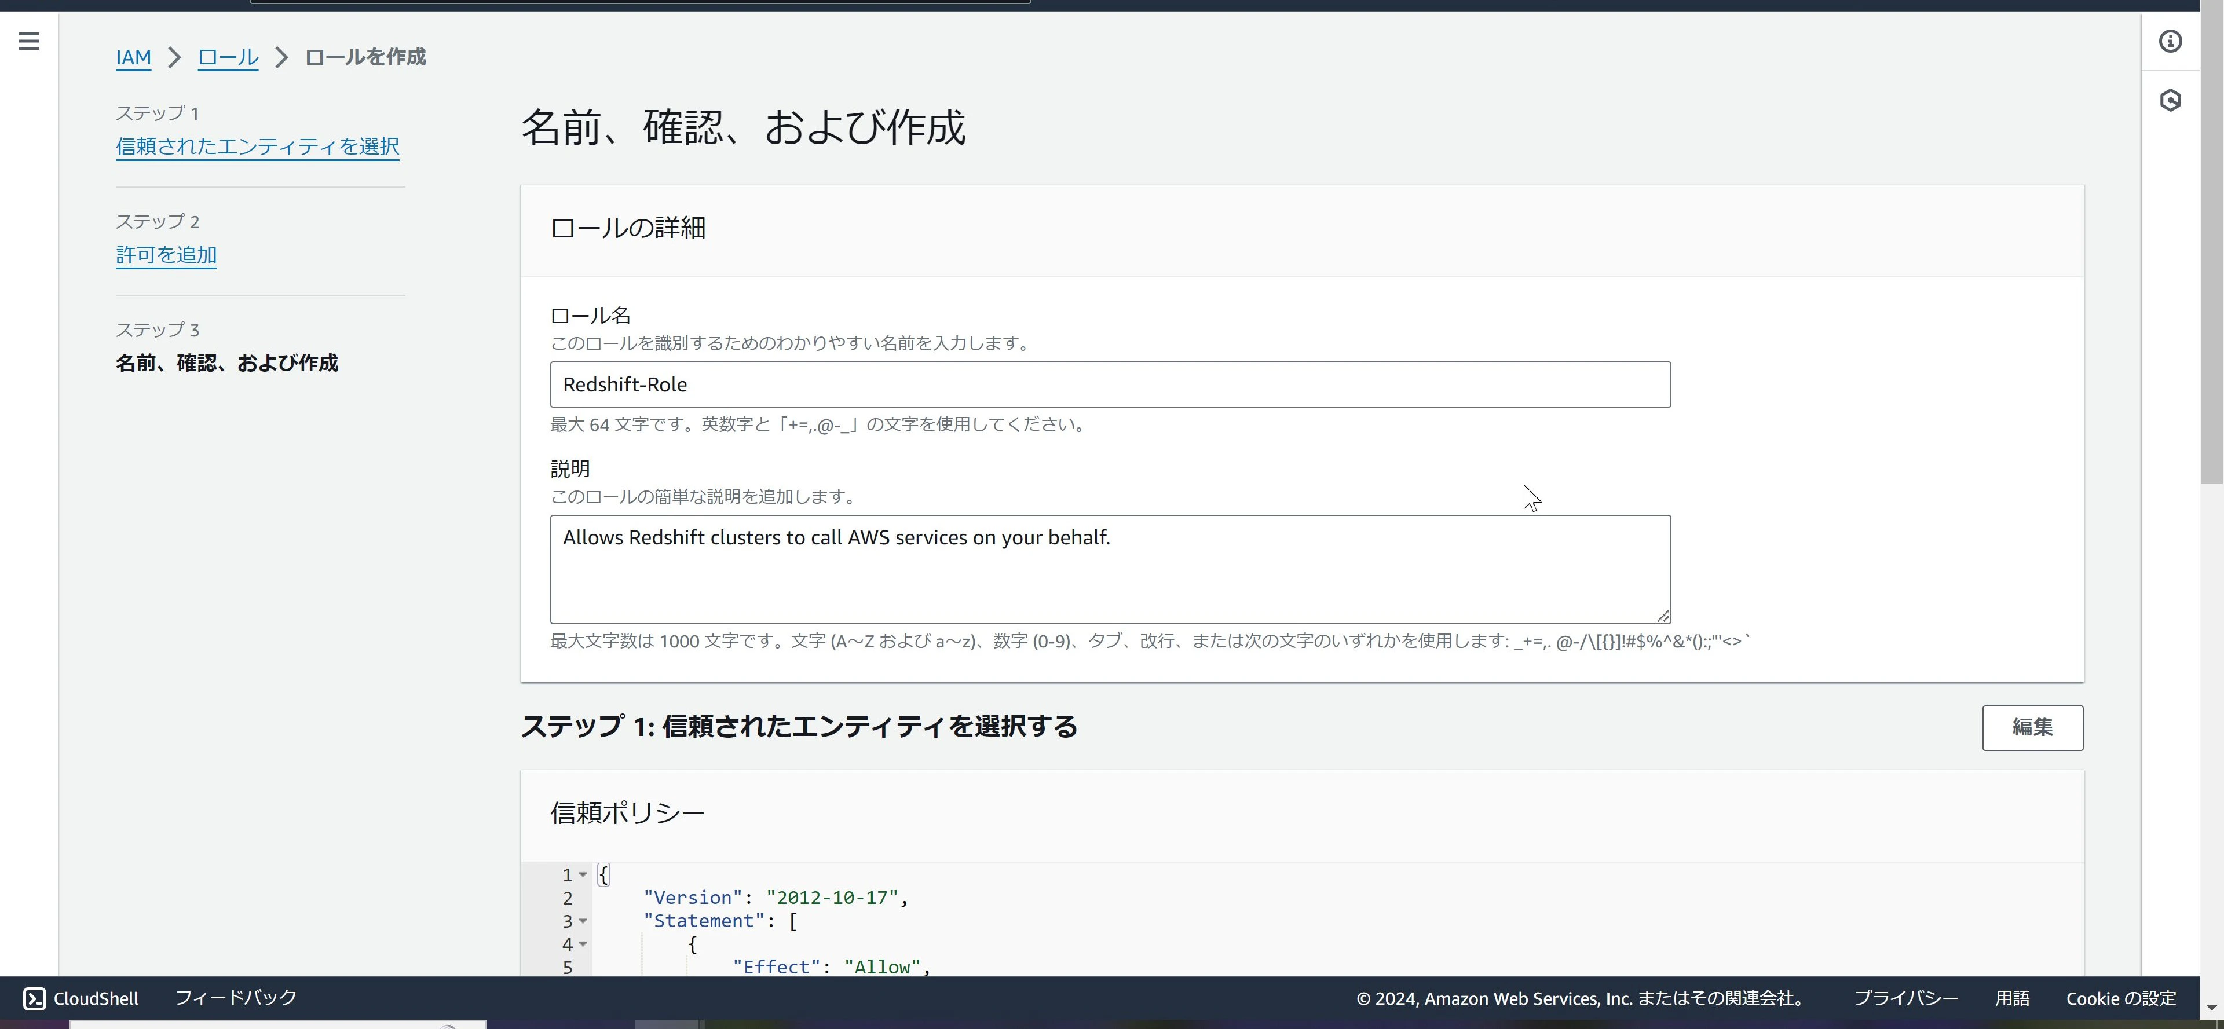Click "Version" line in policy JSON
Image resolution: width=2224 pixels, height=1029 pixels.
[x=776, y=898]
